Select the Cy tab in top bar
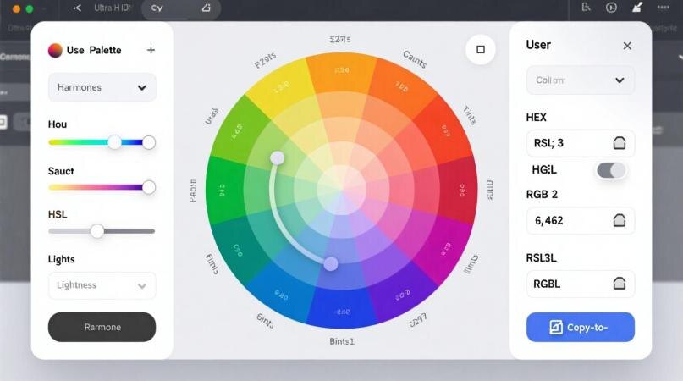The width and height of the screenshot is (683, 381). (157, 8)
